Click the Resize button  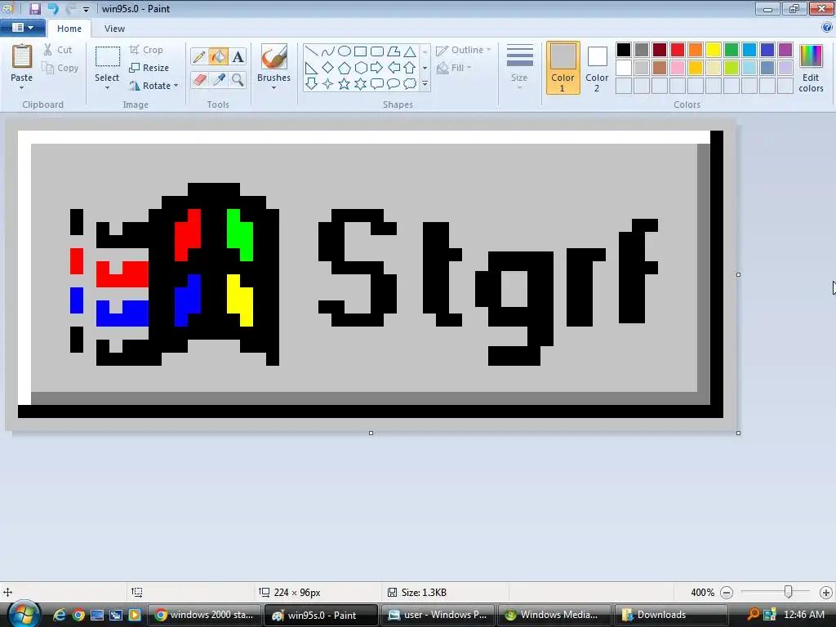click(x=149, y=68)
